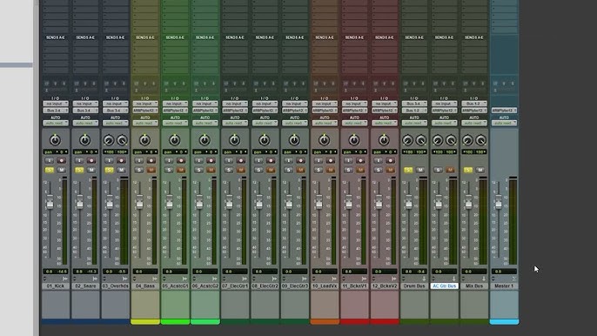Select the 01_Kick track name
Screen dimensions: 597x336
[x=55, y=286]
